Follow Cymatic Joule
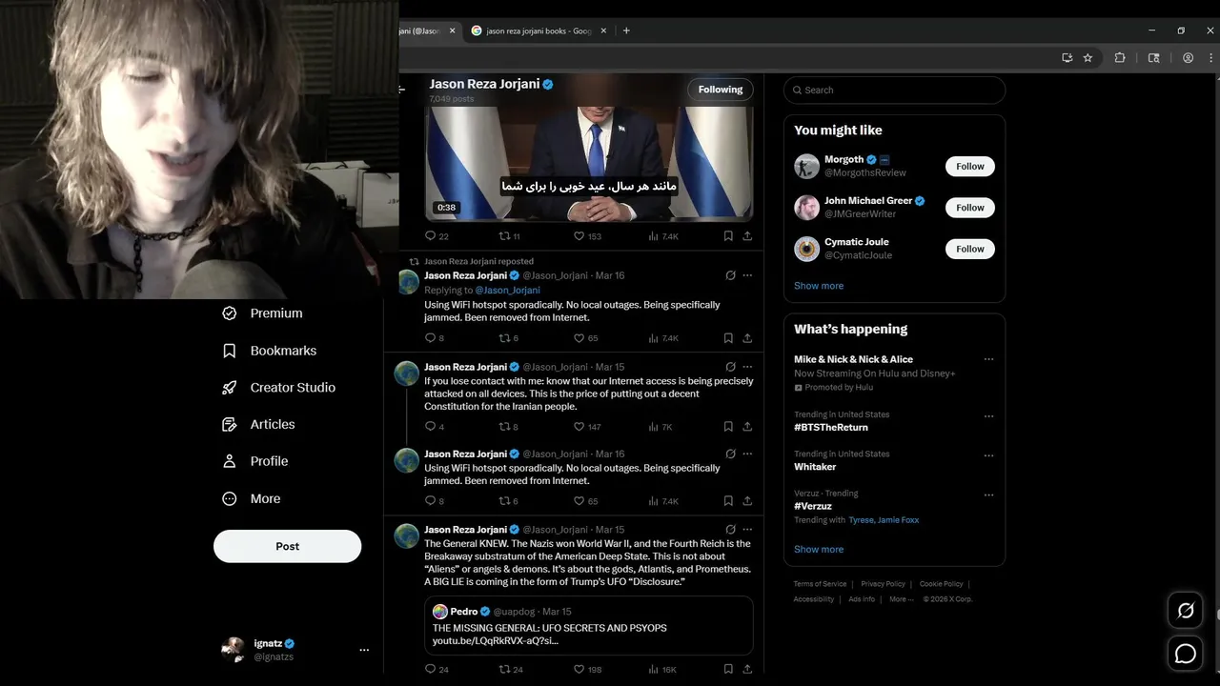The width and height of the screenshot is (1220, 686). (x=970, y=249)
